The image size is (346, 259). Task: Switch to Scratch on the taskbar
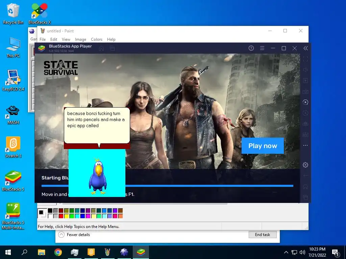tap(91, 252)
